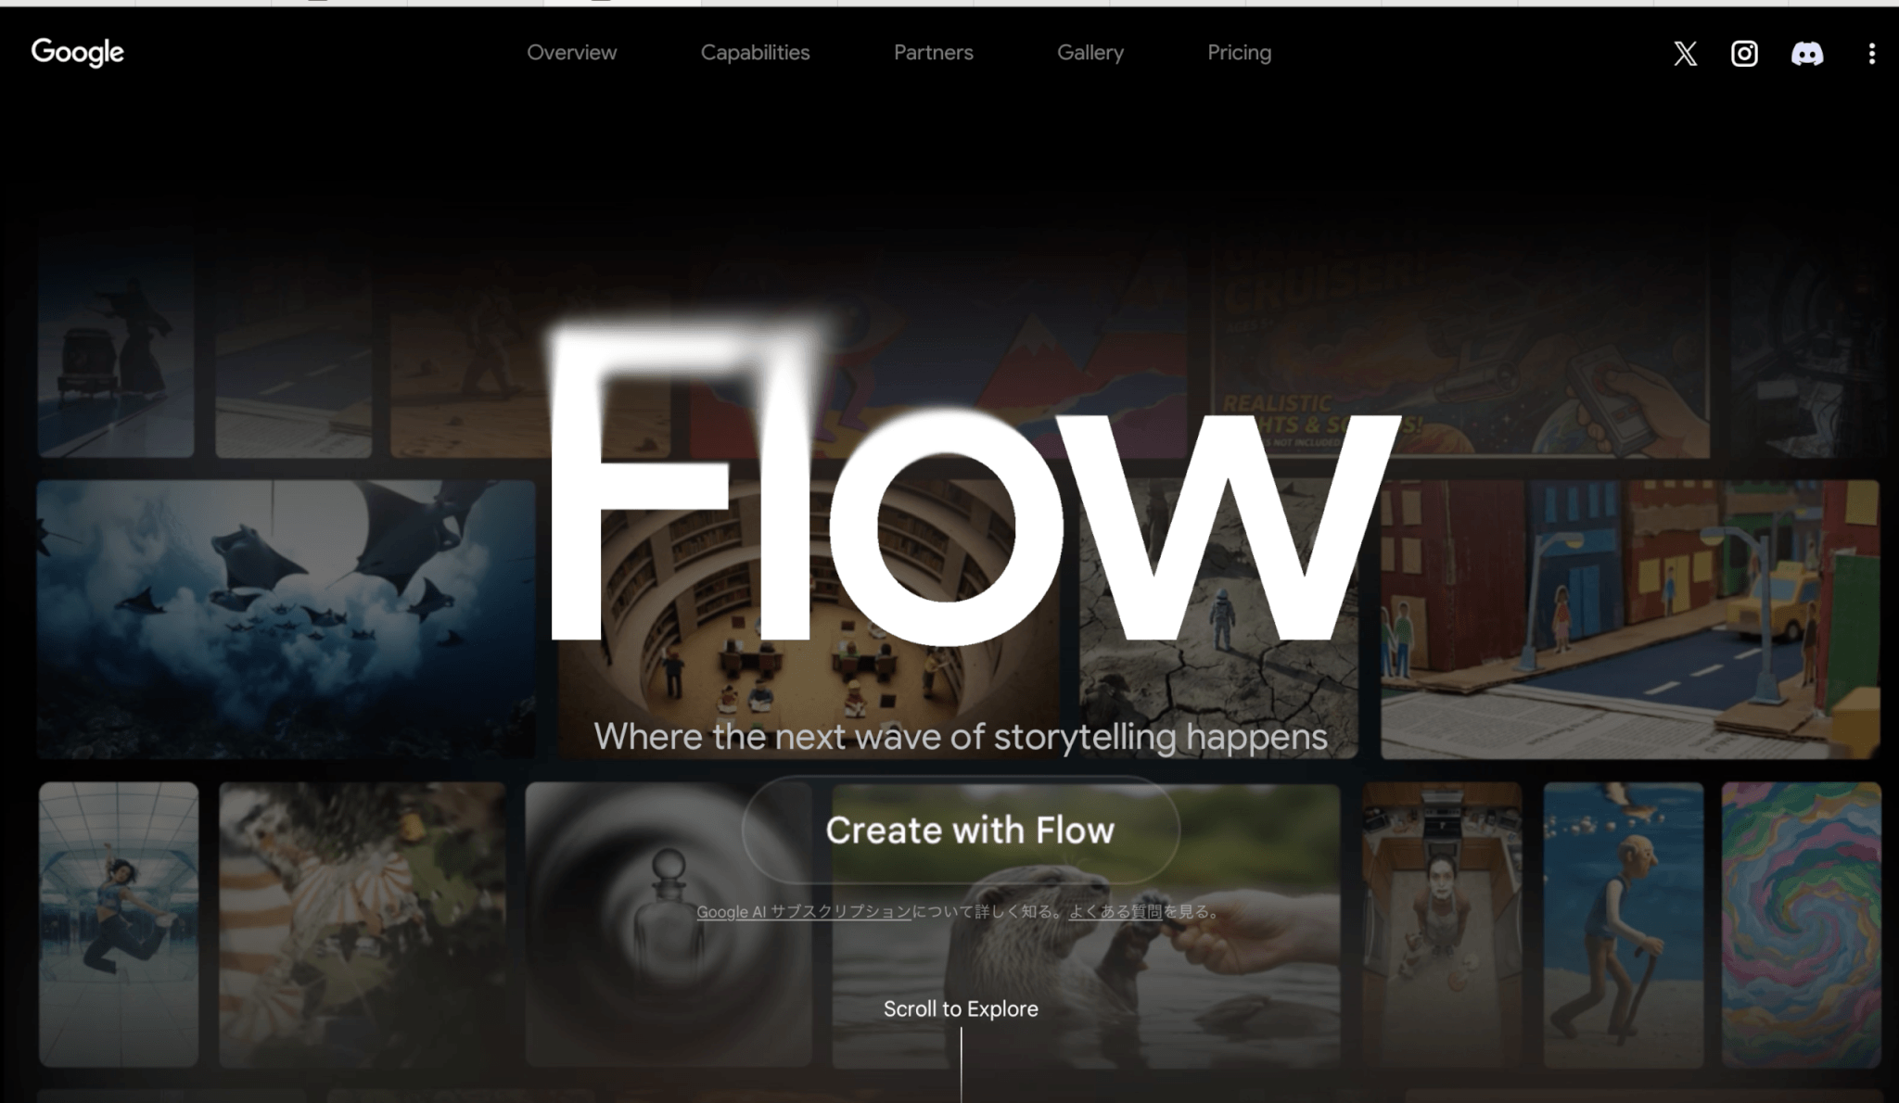The image size is (1899, 1103).
Task: Open the X (Twitter) social icon
Action: point(1685,54)
